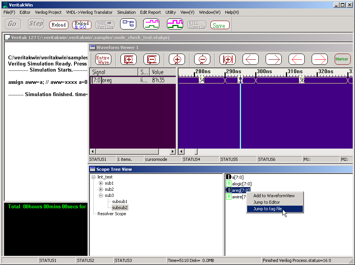Click the VeritakWin app icon in the title bar
Viewport: 355px width, 265px height.
pos(5,5)
